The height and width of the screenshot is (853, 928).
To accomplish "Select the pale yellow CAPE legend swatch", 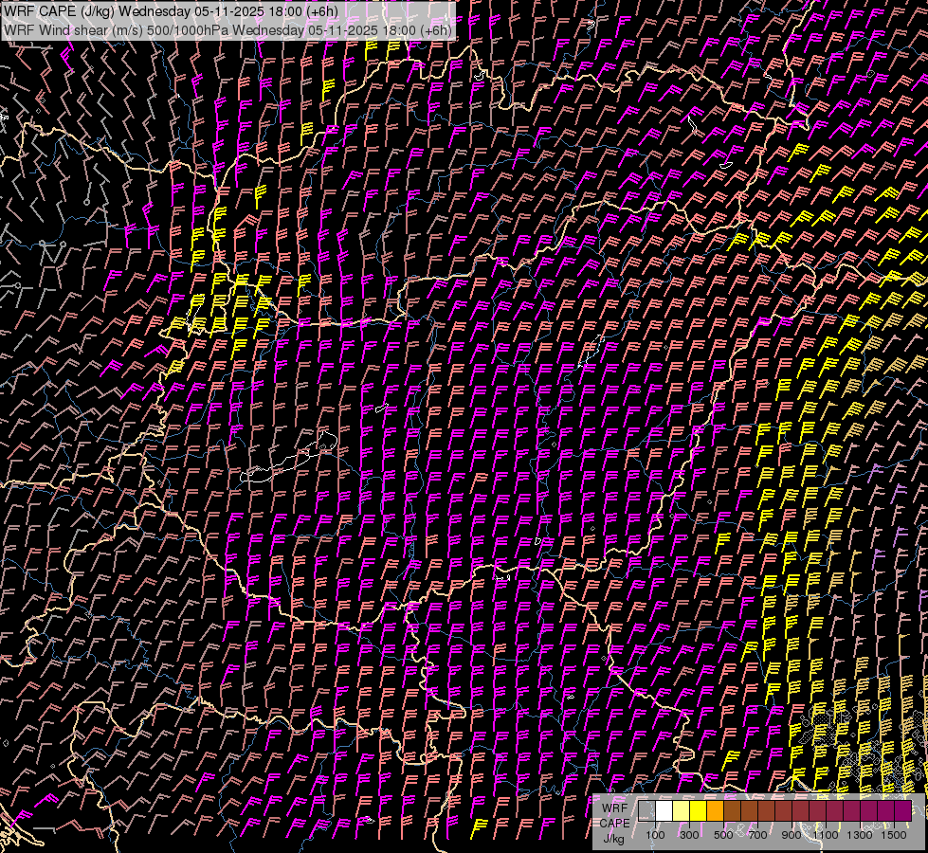I will click(x=682, y=811).
